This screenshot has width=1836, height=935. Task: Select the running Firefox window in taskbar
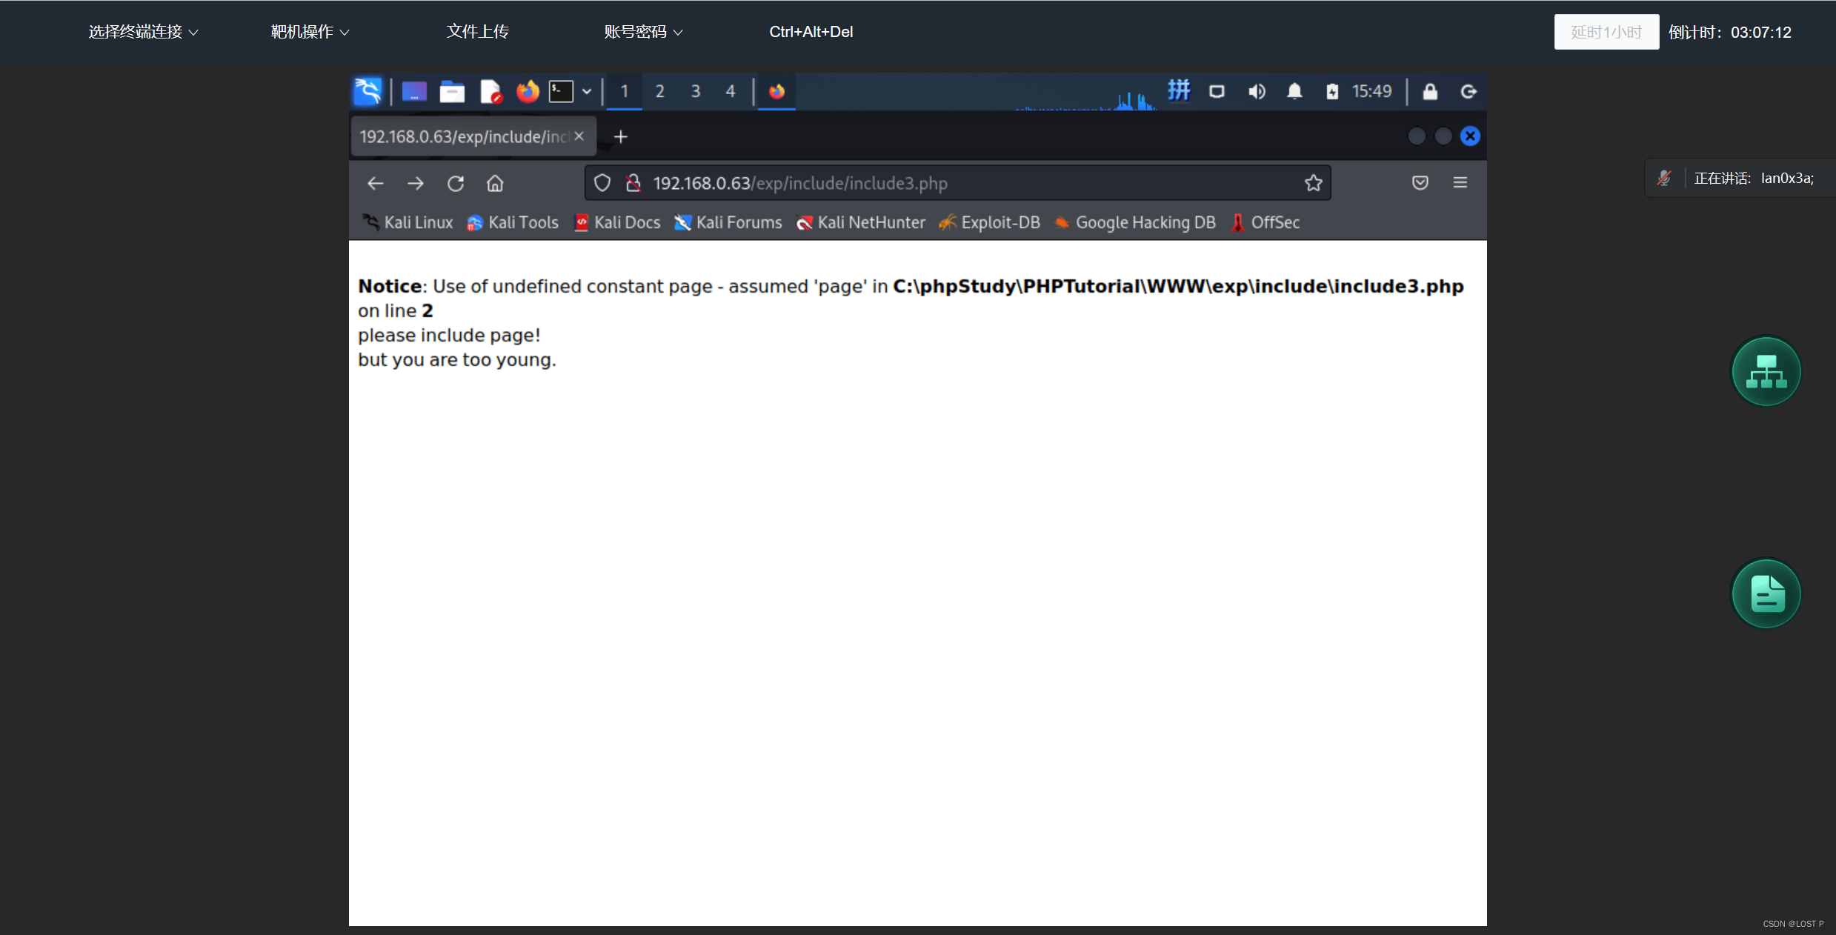(x=776, y=91)
